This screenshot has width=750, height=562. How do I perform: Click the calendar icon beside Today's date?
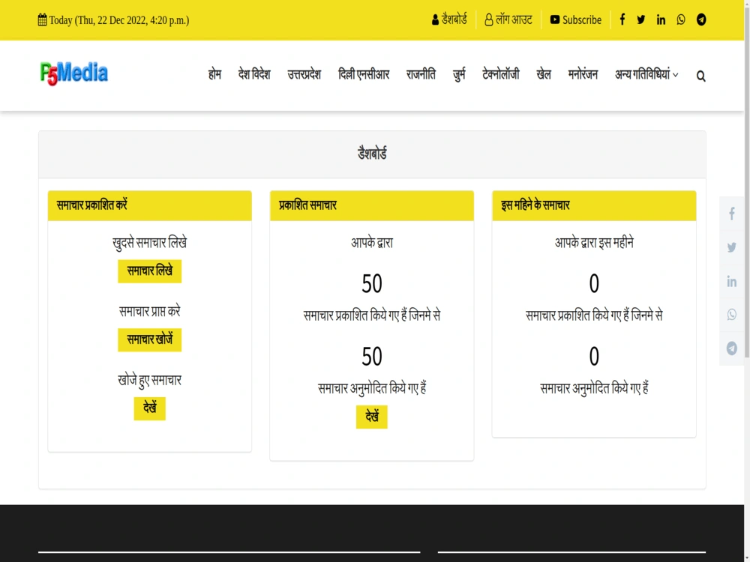[42, 20]
